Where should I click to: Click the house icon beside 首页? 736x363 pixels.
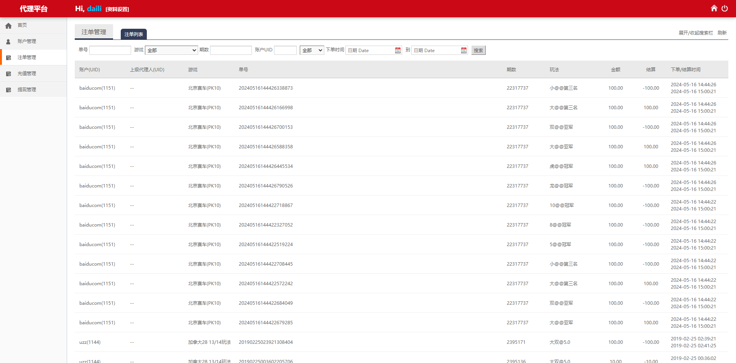8,26
